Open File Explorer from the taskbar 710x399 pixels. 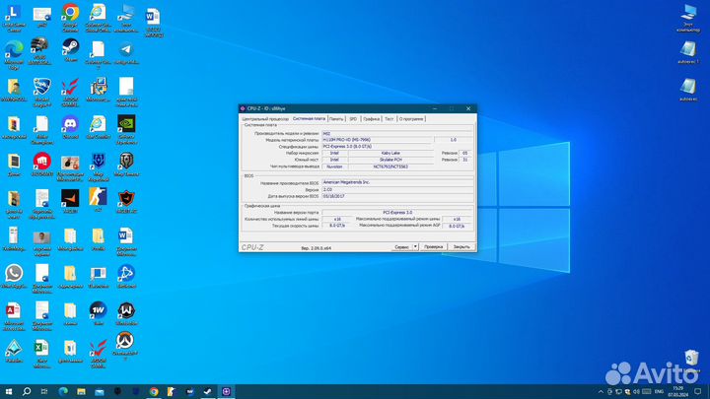81,391
